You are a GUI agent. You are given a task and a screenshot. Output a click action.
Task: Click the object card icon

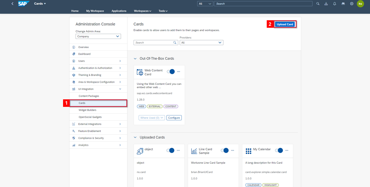pyautogui.click(x=140, y=151)
